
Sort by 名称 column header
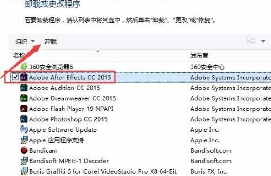[x=19, y=56]
